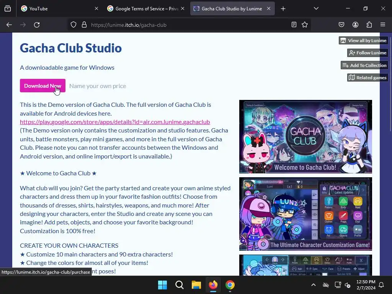Click the tracking protection shield icon
Viewport: 392px width, 294px height.
tap(73, 25)
